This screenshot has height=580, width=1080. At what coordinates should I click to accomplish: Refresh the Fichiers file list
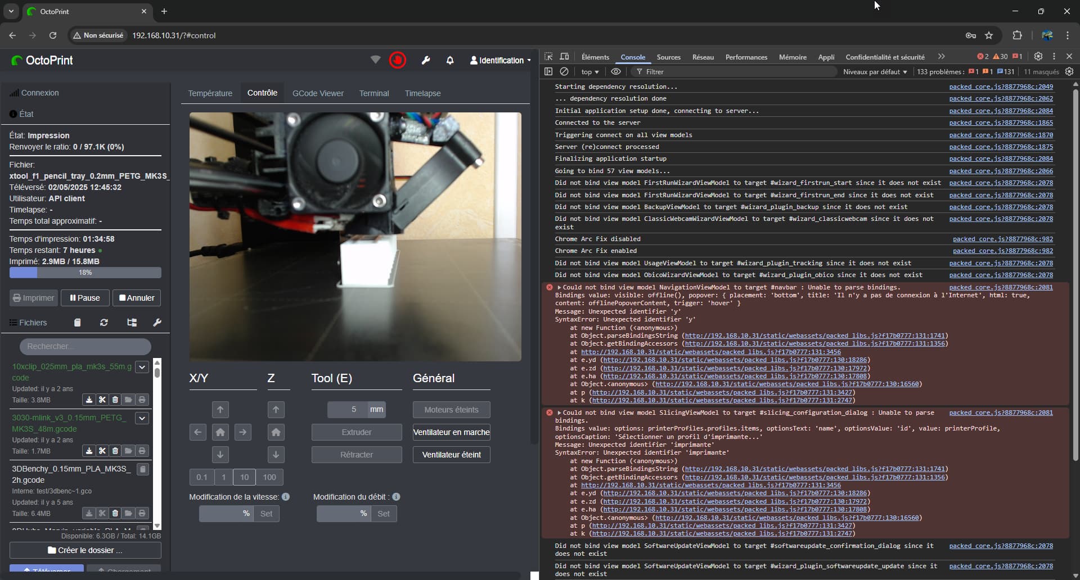(104, 323)
